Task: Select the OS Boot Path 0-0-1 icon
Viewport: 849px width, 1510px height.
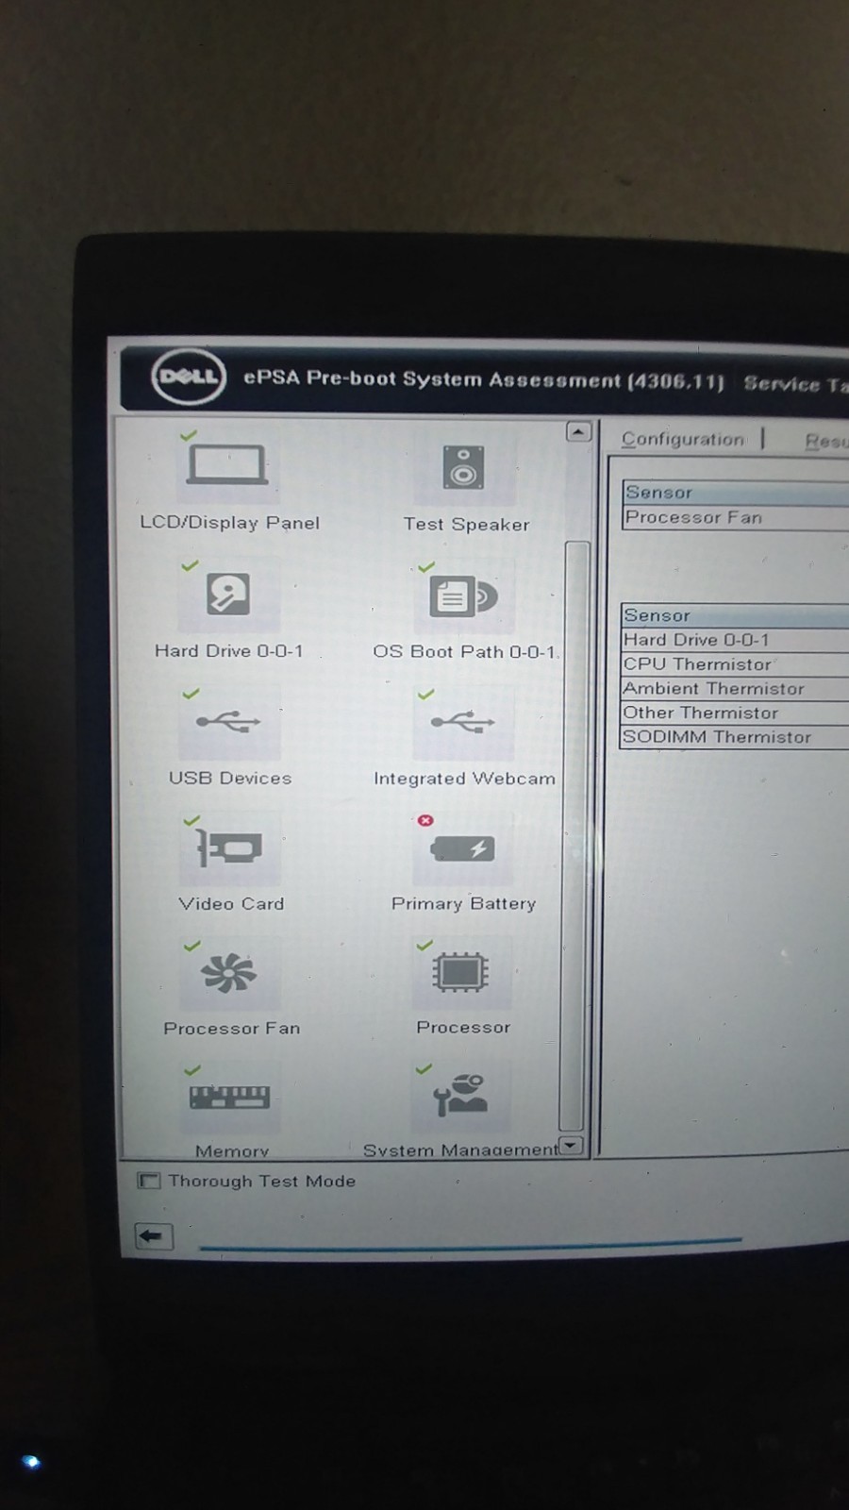Action: 462,596
